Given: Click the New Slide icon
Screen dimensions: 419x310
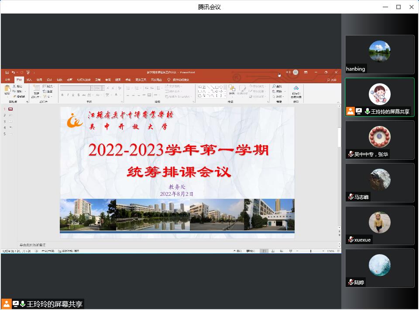Looking at the screenshot, I should 36,89.
